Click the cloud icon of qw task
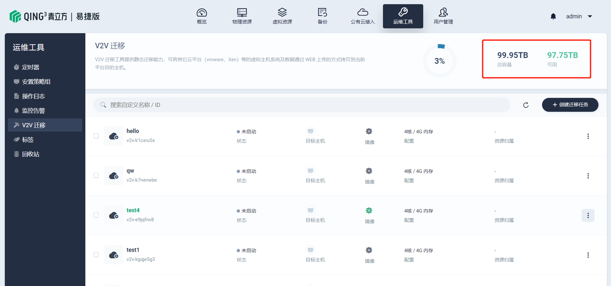Image resolution: width=611 pixels, height=286 pixels. tap(114, 176)
